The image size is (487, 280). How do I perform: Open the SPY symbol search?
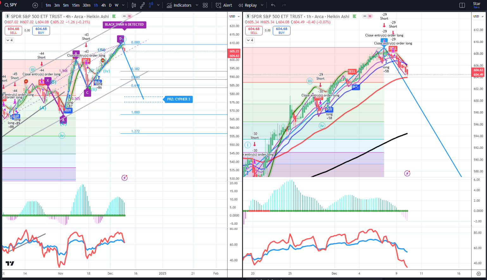coord(11,5)
